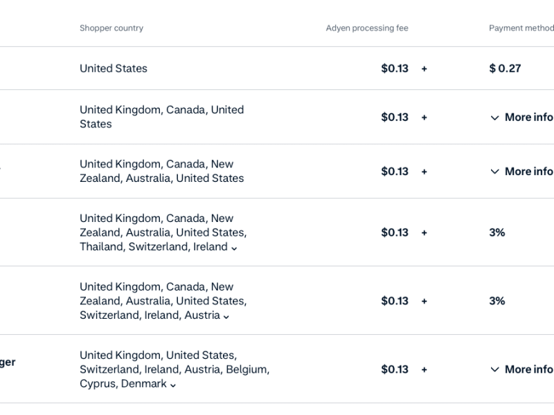Click the chevron icon beside last More info
Viewport: 554px width, 415px height.
(x=494, y=369)
